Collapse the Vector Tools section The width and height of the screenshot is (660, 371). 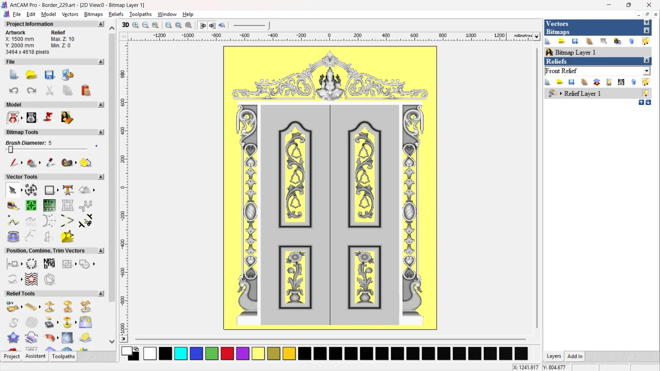101,177
